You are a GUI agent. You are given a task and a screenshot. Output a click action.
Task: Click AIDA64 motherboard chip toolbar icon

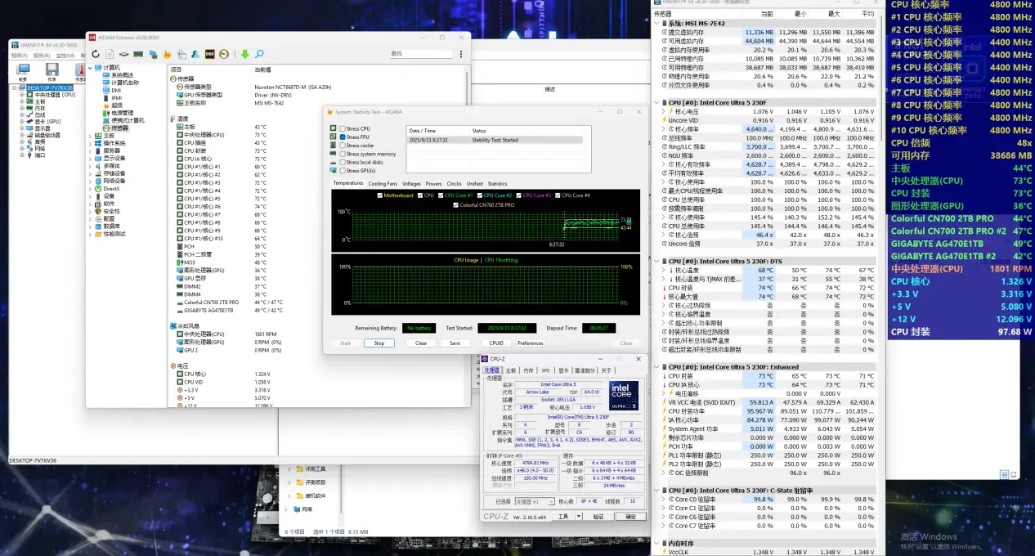[x=124, y=54]
